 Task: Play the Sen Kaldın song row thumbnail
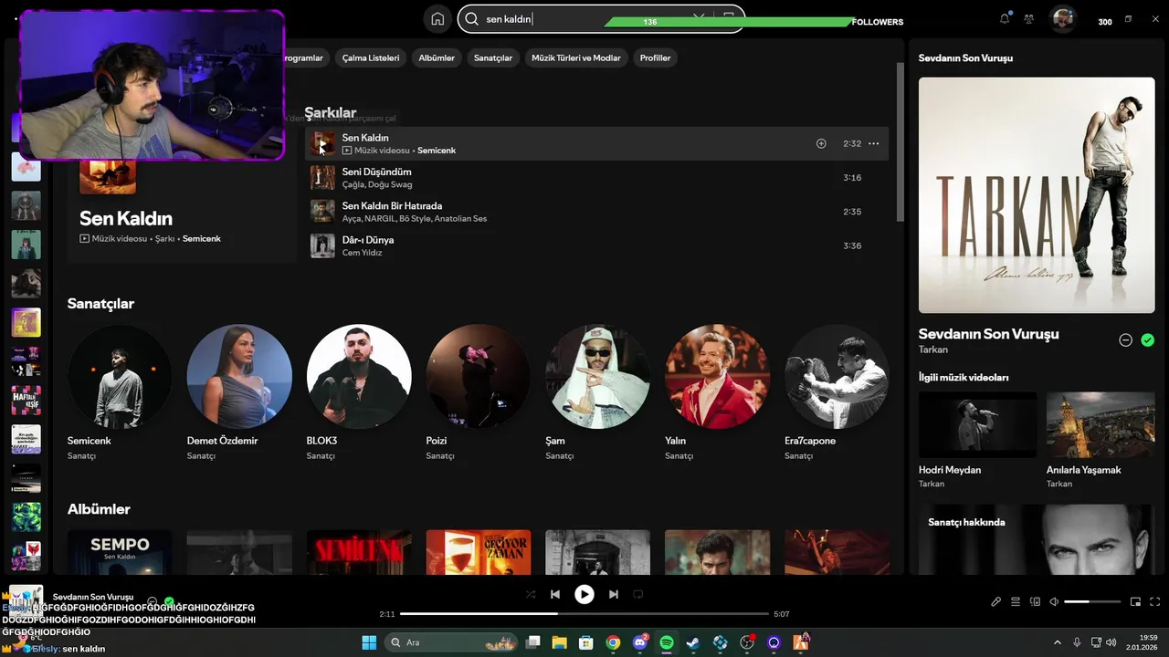click(322, 143)
